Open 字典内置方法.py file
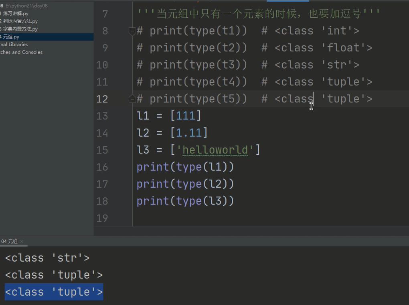 19,29
